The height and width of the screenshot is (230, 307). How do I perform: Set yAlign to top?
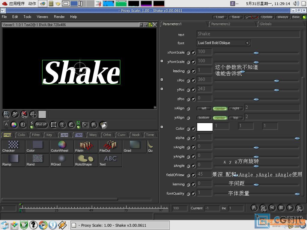coord(236,118)
